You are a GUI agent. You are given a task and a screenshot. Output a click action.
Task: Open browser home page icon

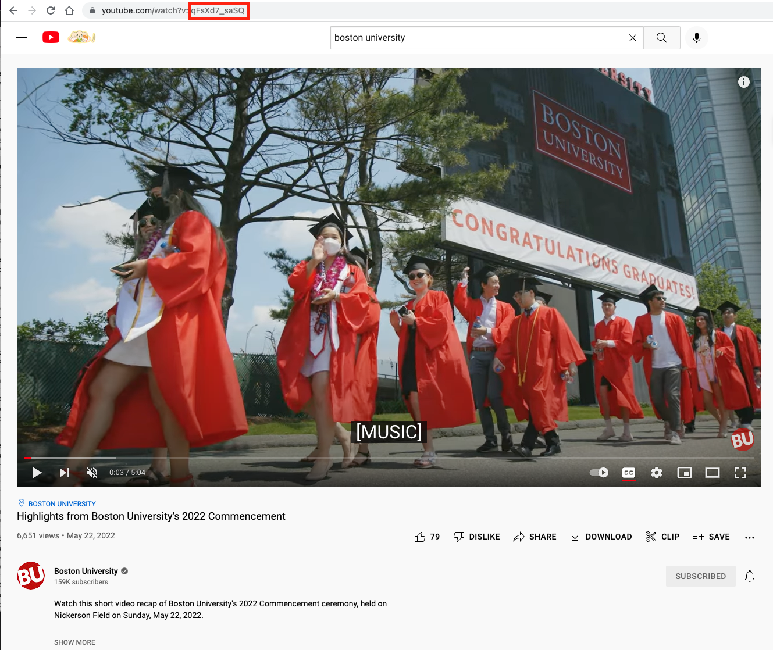tap(69, 10)
